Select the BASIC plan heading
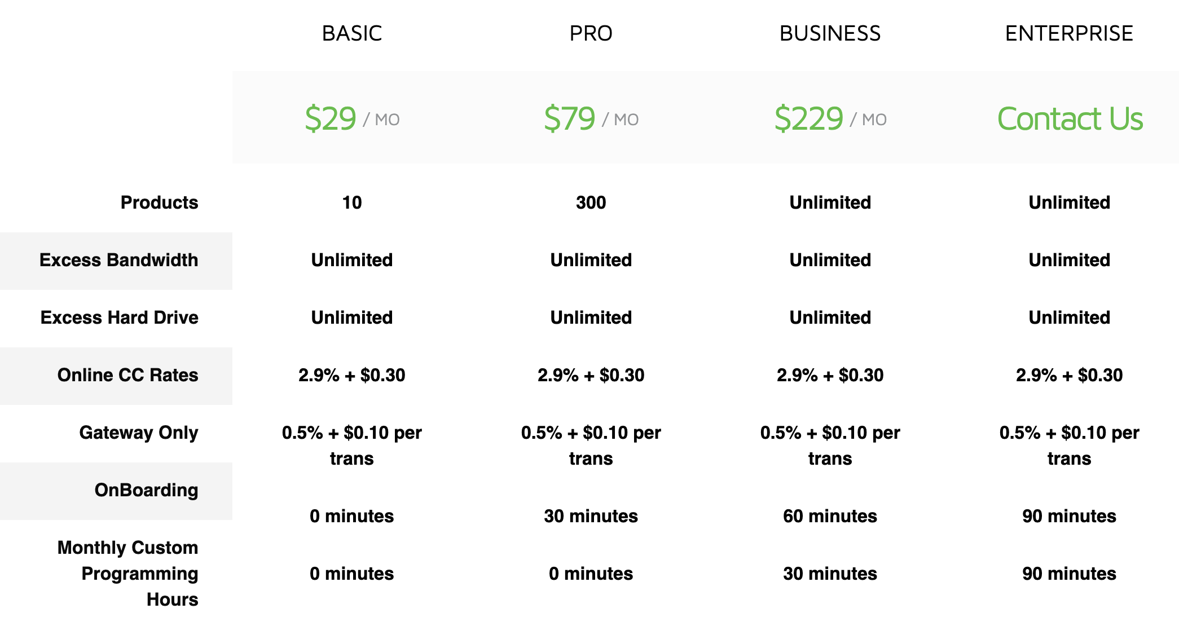The image size is (1179, 626). [x=352, y=33]
